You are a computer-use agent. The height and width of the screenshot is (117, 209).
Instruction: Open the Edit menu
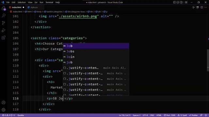coord(13,2)
